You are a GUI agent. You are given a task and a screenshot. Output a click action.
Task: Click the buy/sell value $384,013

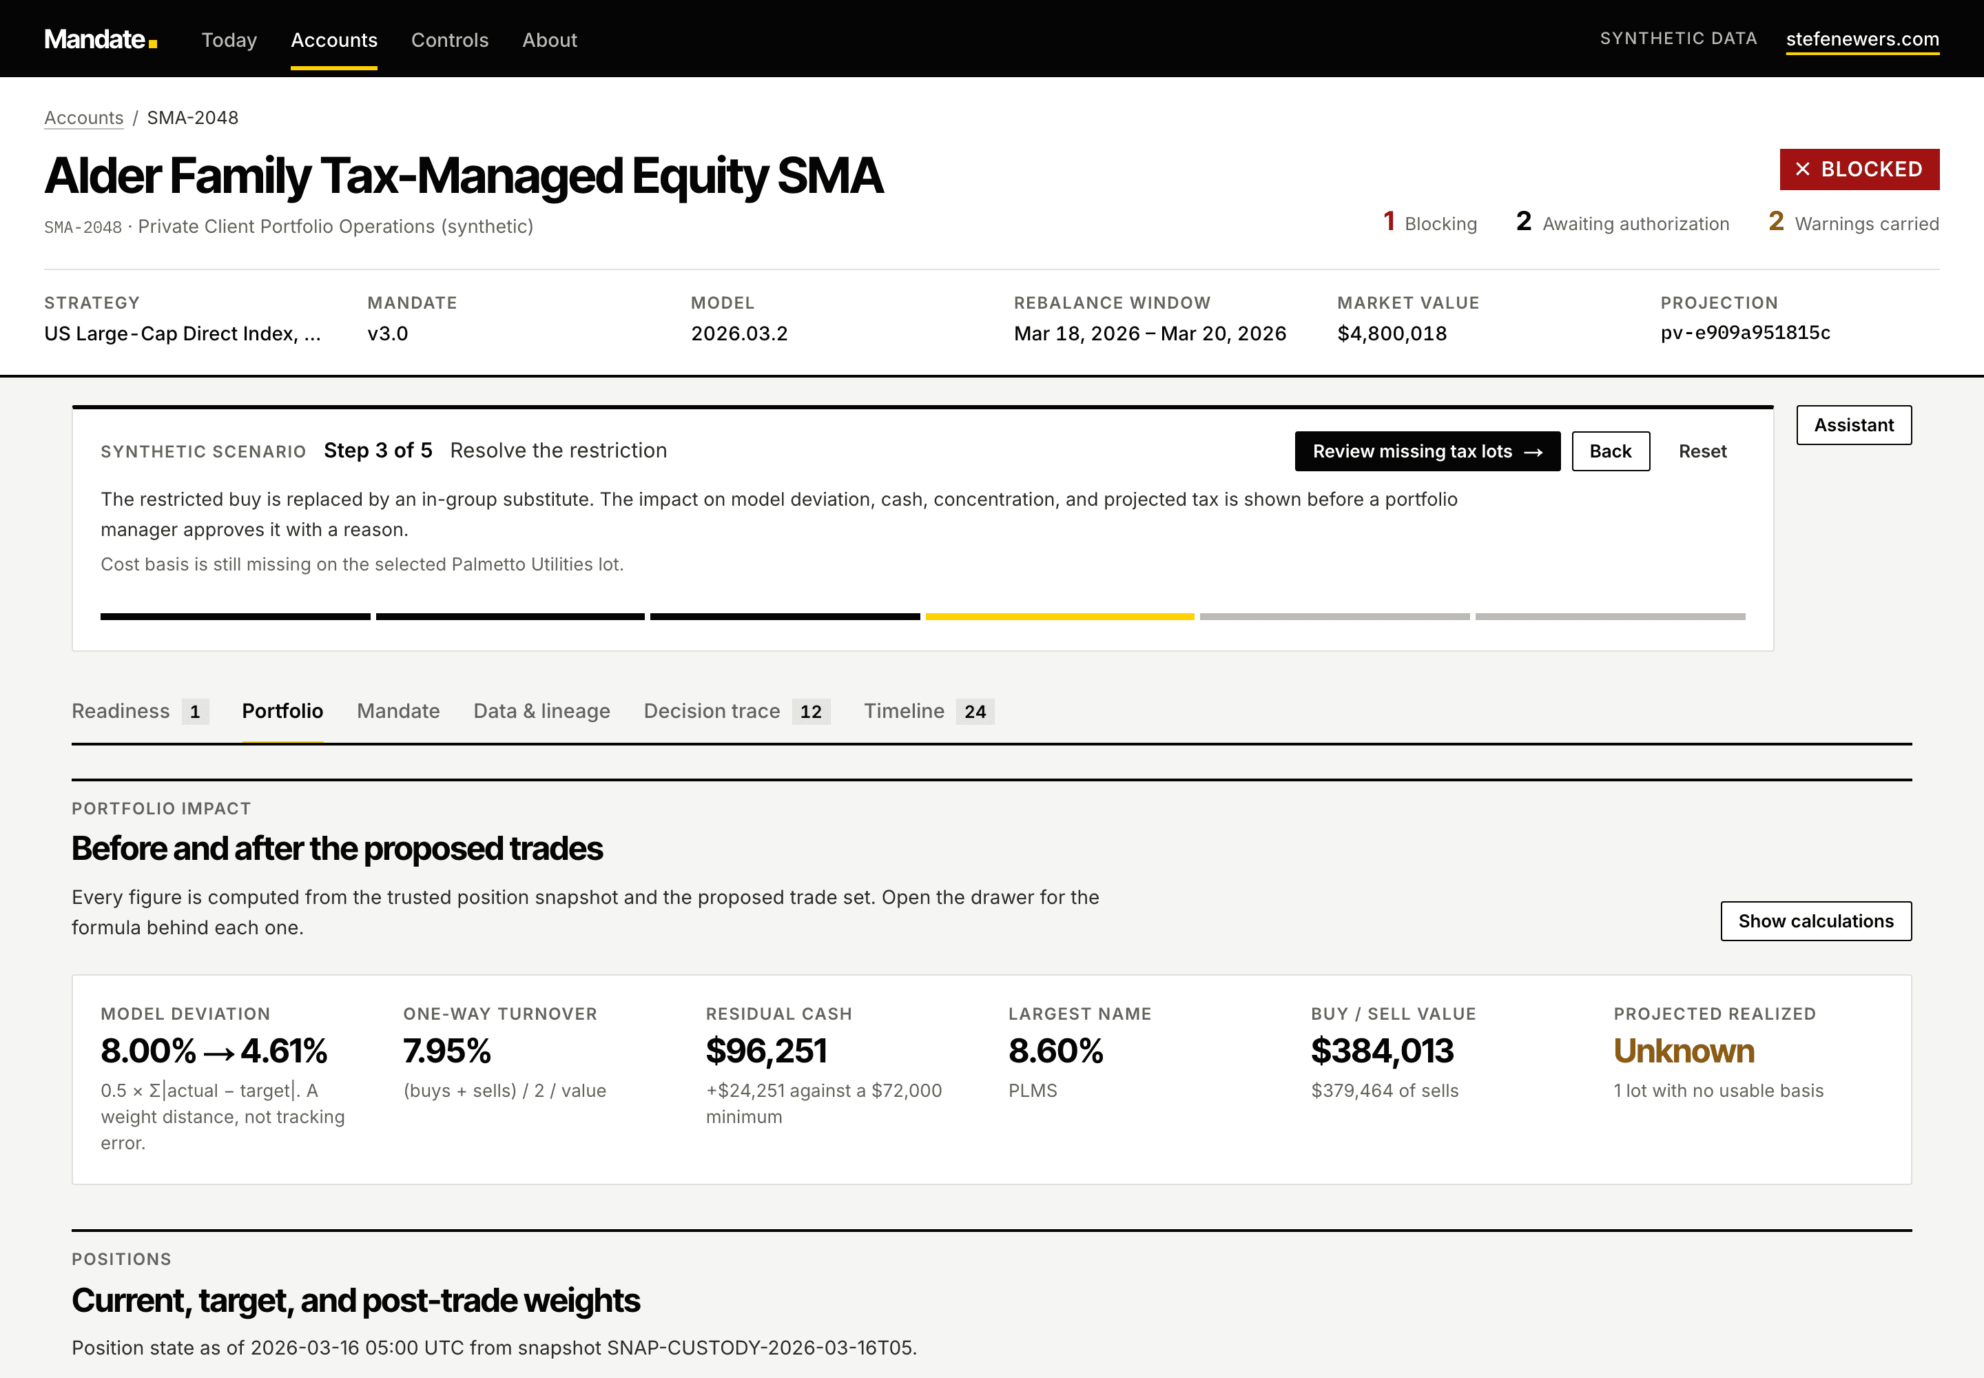(1382, 1051)
